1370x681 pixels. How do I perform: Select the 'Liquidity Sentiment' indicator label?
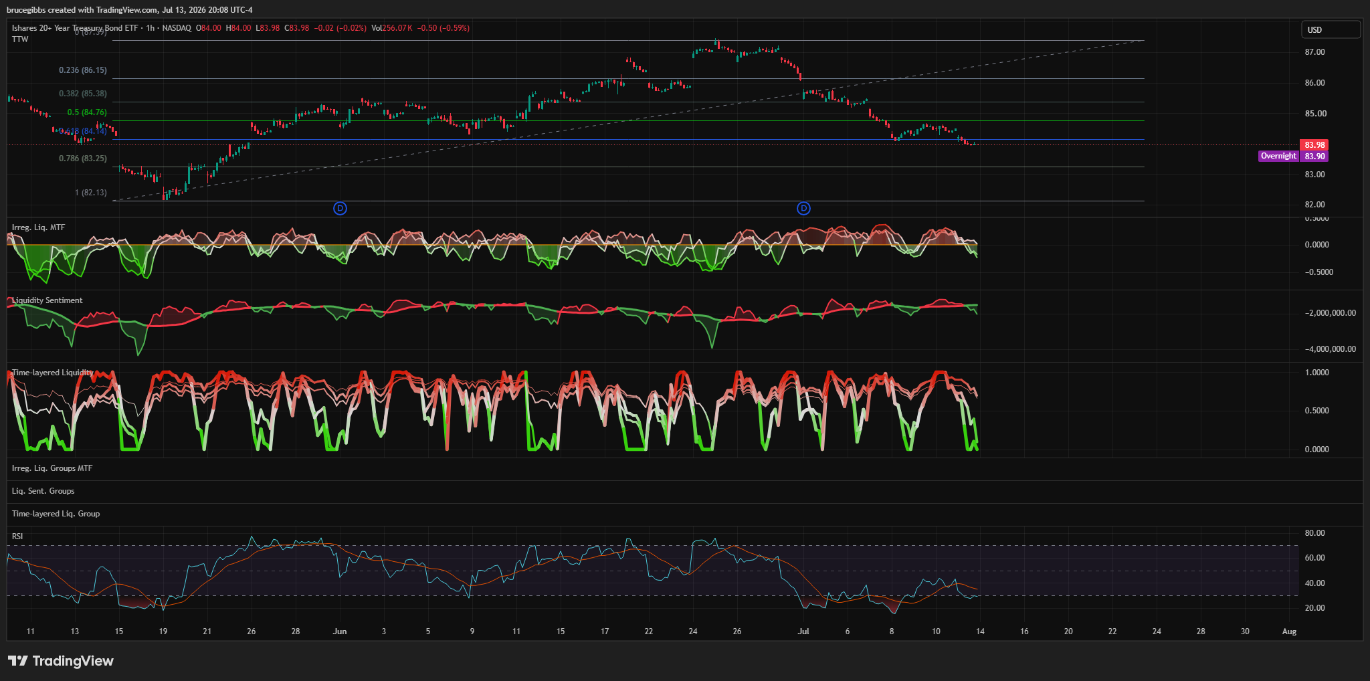(x=47, y=300)
